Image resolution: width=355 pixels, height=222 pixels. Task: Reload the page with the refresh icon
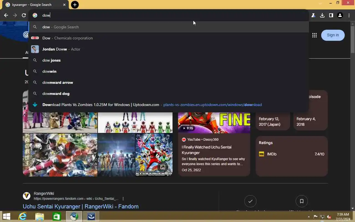click(24, 15)
